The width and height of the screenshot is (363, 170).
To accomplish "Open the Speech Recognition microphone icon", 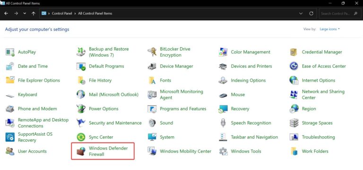I will pyautogui.click(x=223, y=123).
